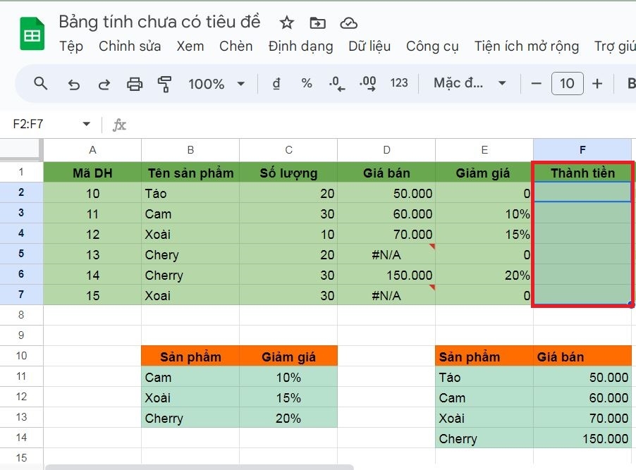Select column D header

pos(386,150)
